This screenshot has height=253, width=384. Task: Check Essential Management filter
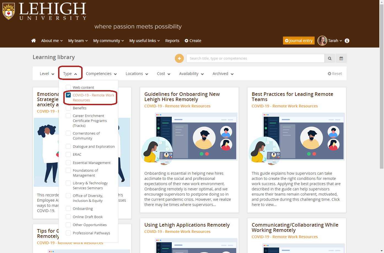(68, 163)
